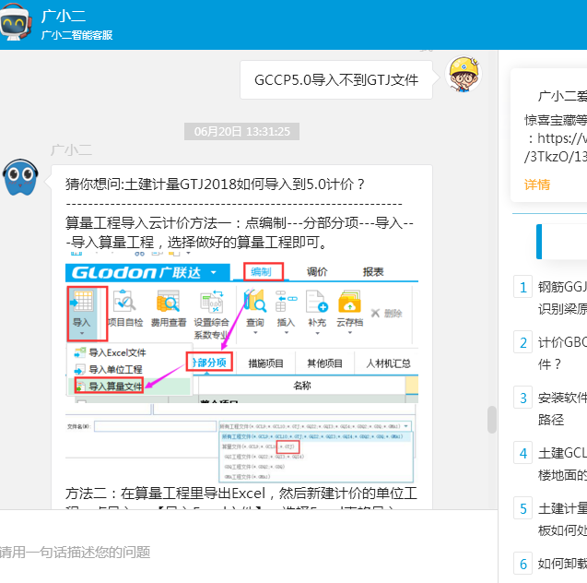
Task: Click 编制 tab in the tutorial image
Action: [x=262, y=271]
